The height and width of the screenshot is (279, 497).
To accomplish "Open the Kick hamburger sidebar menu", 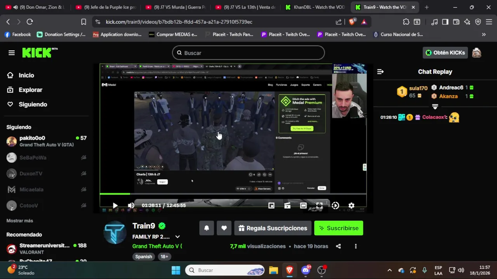I will pos(12,53).
